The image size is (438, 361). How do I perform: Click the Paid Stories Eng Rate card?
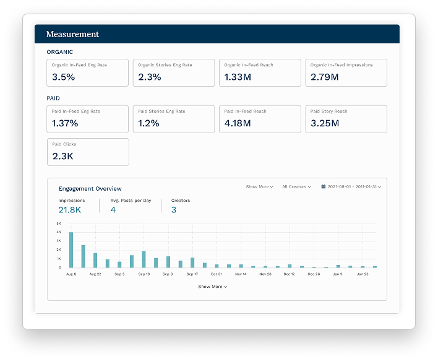[174, 119]
